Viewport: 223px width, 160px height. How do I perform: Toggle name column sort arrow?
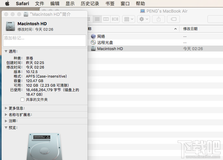(175, 29)
